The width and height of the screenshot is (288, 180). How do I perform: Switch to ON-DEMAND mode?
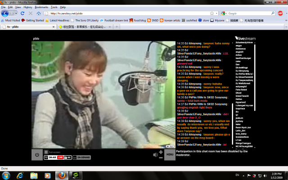pos(81,157)
